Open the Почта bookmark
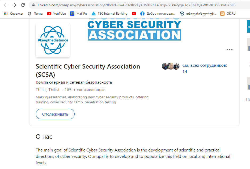Screen dimensions: 250x169 [35, 14]
